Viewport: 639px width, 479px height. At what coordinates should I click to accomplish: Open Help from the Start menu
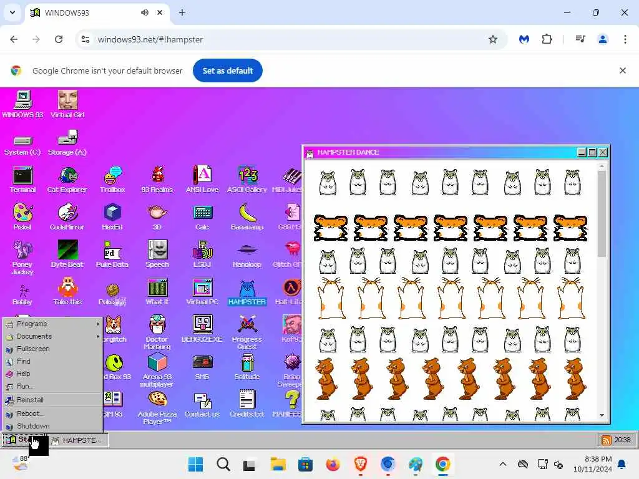coord(52,374)
